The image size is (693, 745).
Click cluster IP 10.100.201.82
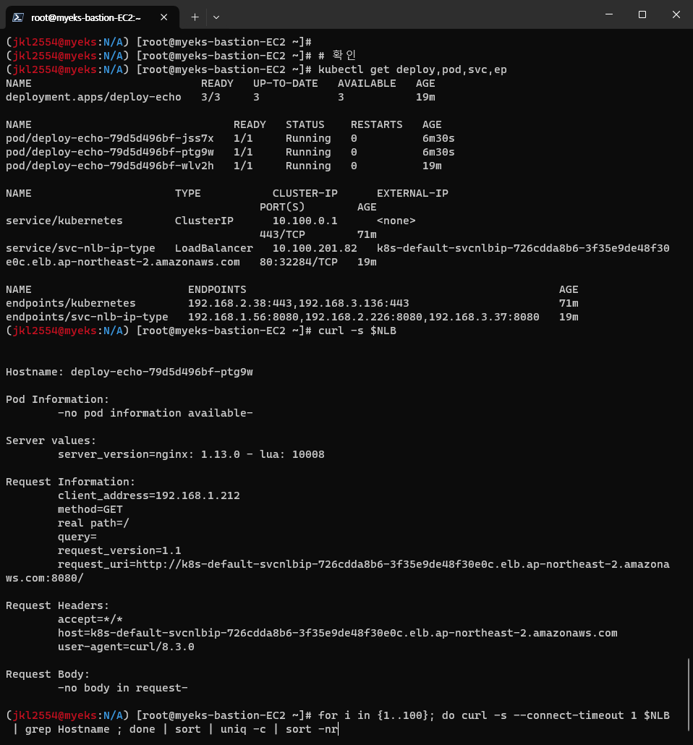click(315, 248)
